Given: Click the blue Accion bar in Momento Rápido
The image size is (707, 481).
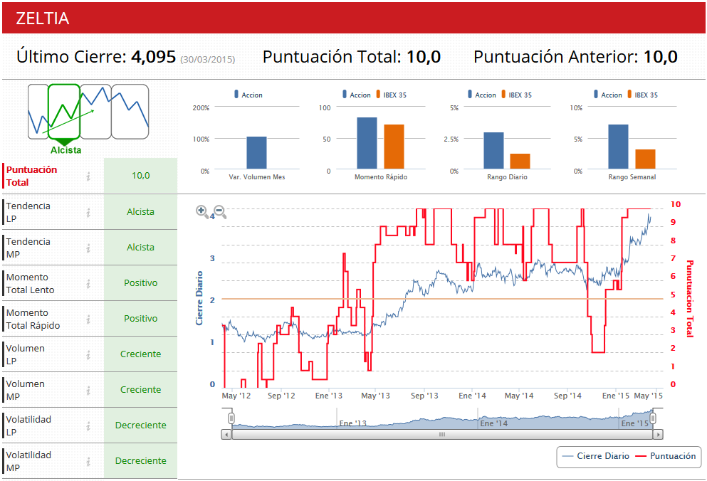Looking at the screenshot, I should (367, 143).
